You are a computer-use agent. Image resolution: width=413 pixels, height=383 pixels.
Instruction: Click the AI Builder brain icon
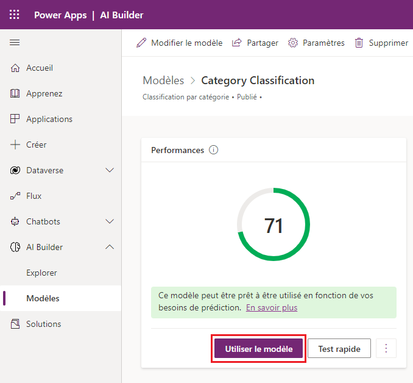[x=15, y=247]
